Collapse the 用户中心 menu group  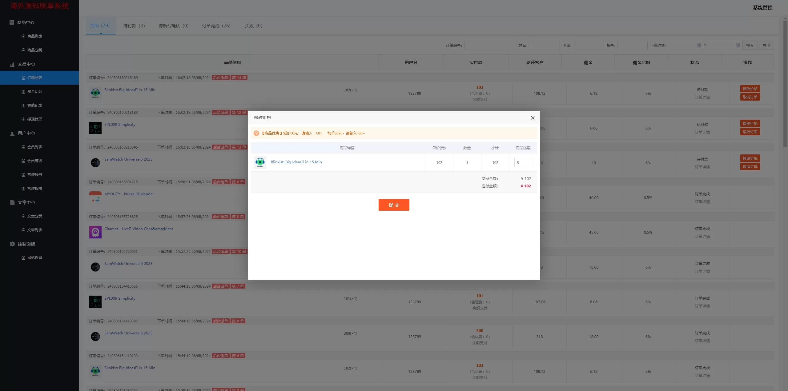pos(26,133)
